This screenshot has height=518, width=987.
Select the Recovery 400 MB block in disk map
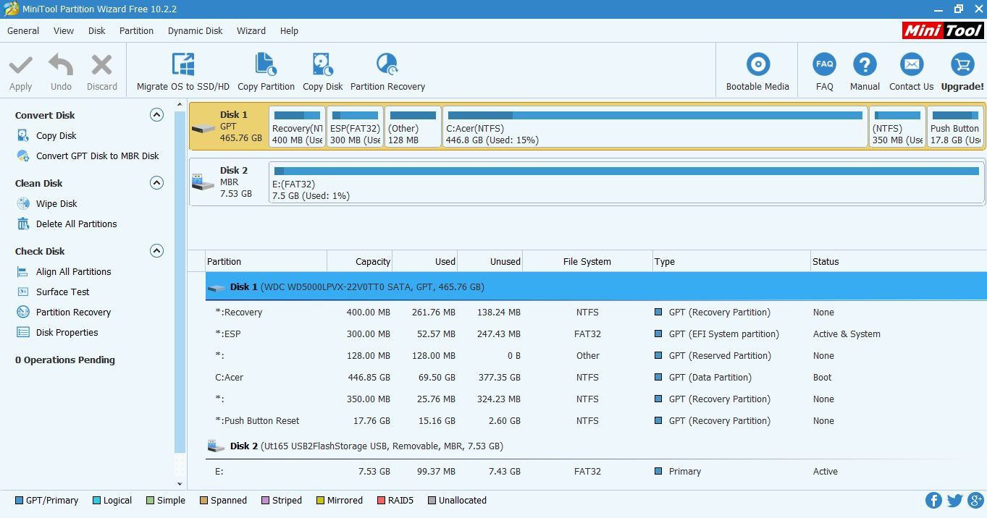(x=297, y=127)
